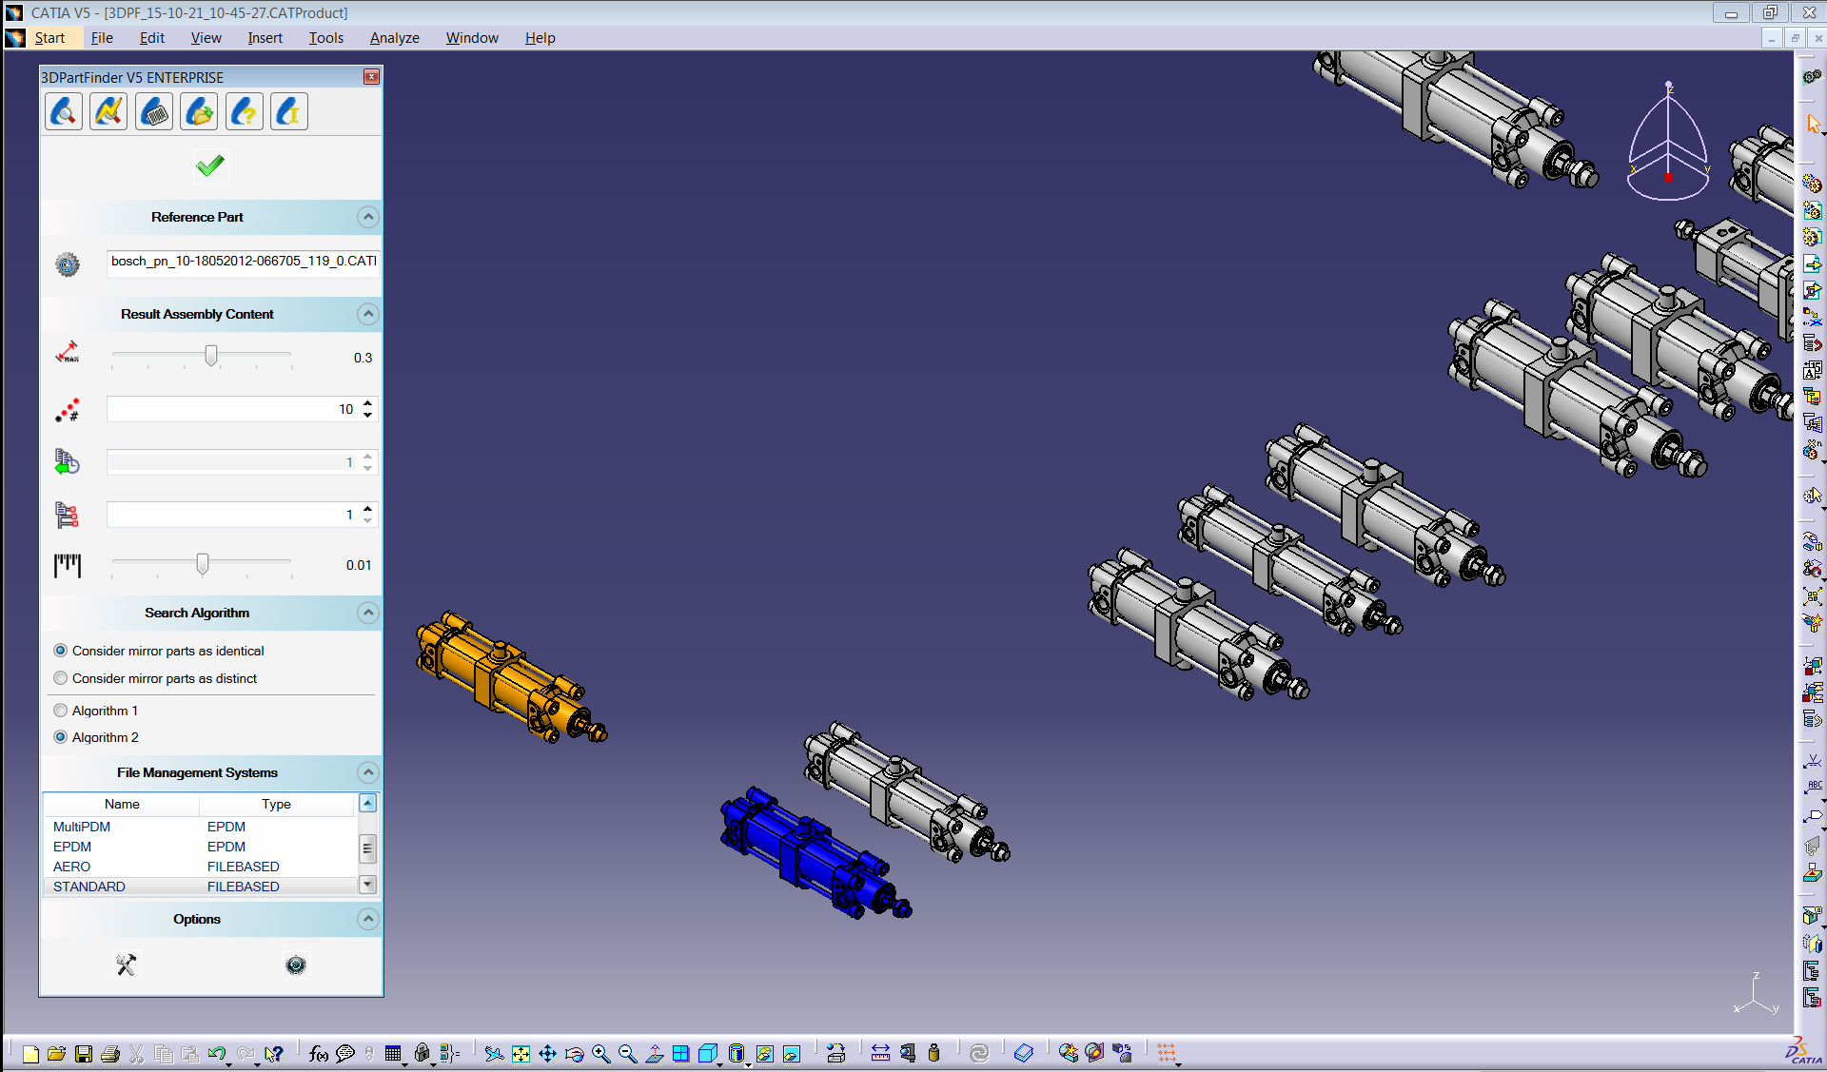Select Consider mirror parts as distinct
The width and height of the screenshot is (1827, 1072).
61,678
